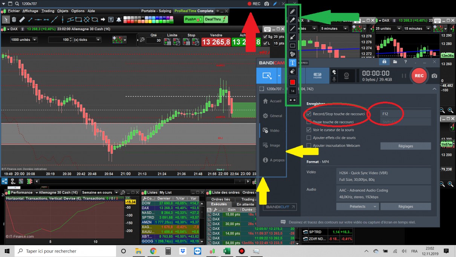Open the Général tab in Bandicam
Screen dimensions: 456x257
pyautogui.click(x=272, y=116)
